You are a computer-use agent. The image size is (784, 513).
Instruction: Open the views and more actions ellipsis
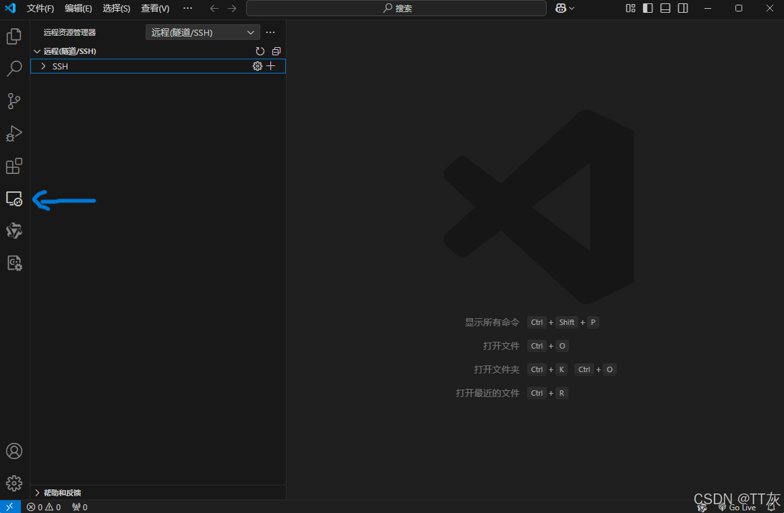pyautogui.click(x=270, y=32)
